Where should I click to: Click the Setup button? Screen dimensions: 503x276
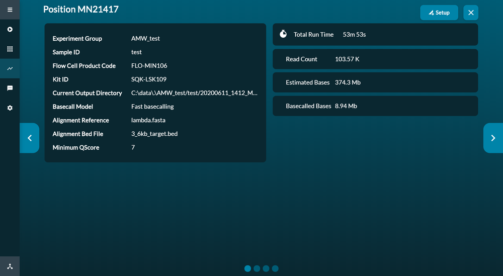[439, 13]
